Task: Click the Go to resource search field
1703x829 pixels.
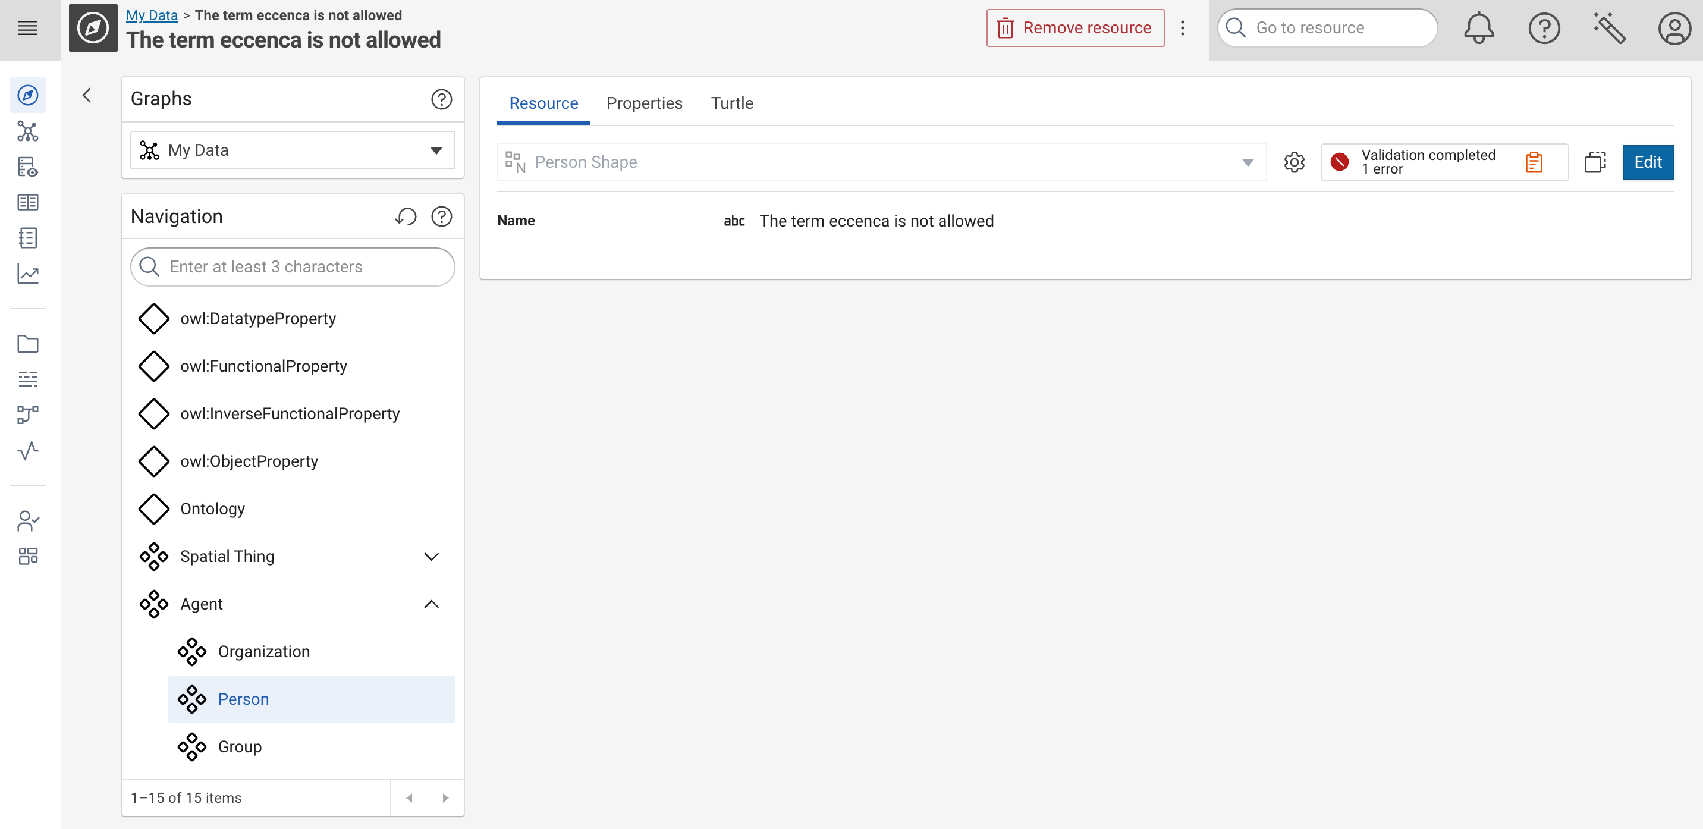Action: [x=1327, y=28]
